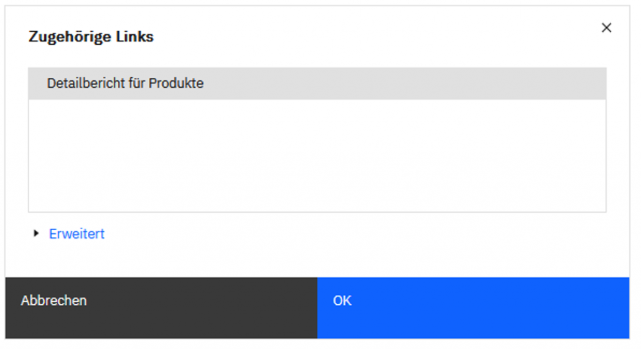Select the Detailbericht für Produkte entry
Screen dimensions: 641x349
(x=125, y=83)
